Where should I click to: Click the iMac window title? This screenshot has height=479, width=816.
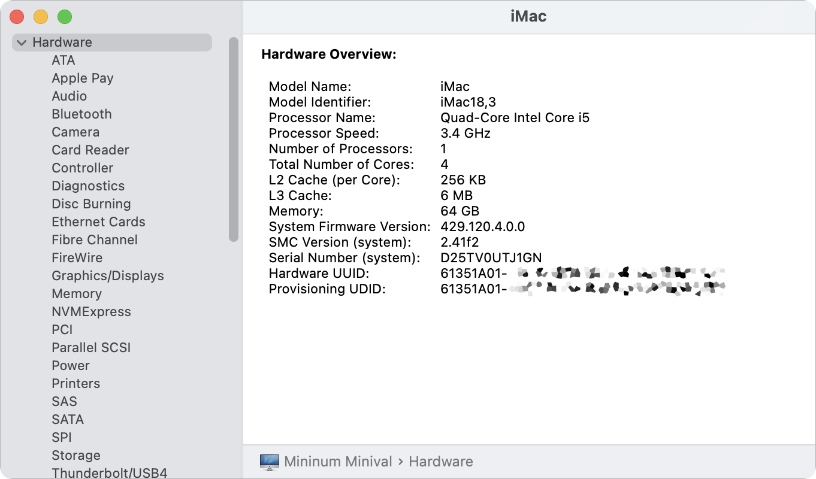(x=528, y=16)
